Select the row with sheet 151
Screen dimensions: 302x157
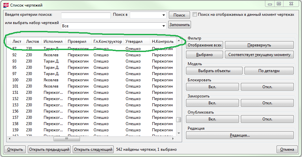pos(92,92)
